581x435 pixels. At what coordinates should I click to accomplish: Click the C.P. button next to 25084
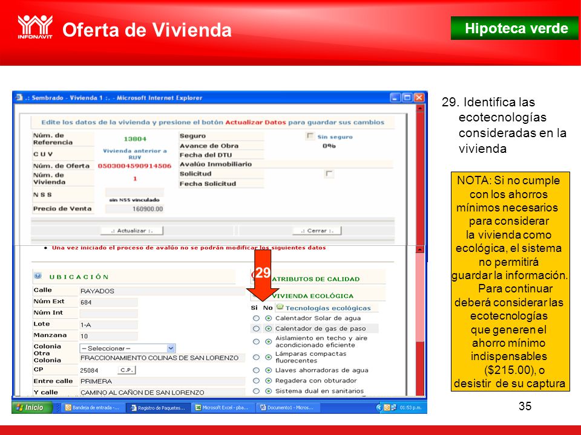tap(126, 370)
